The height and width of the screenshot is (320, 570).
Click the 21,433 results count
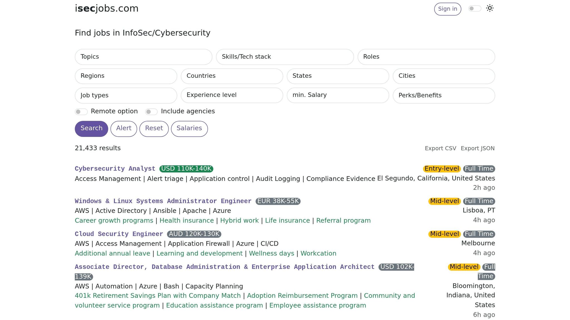98,148
